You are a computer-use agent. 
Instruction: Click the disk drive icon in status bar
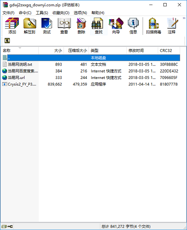click(4, 227)
